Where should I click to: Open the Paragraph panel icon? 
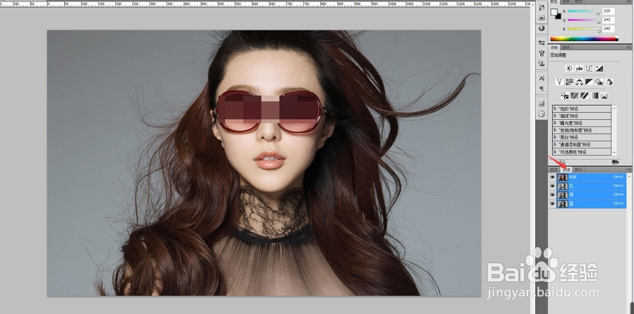pos(541,89)
